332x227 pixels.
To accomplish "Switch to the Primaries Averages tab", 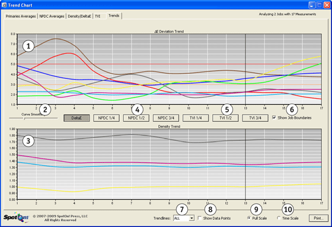I will tap(21, 16).
